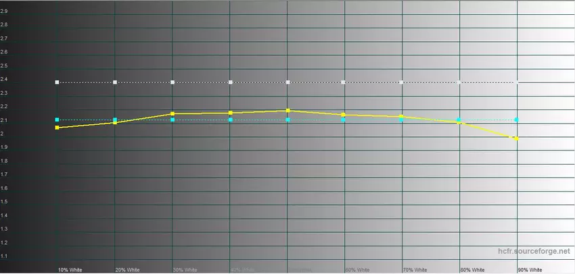Click the yellow peak point at 50% White

pyautogui.click(x=288, y=110)
